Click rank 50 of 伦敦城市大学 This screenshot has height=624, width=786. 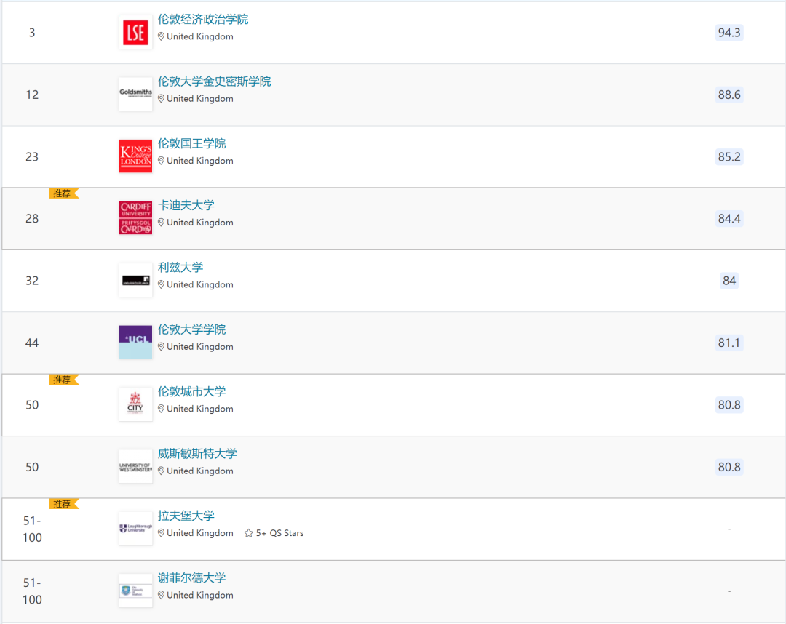click(32, 404)
